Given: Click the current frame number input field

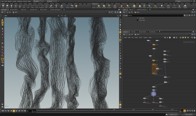Looking at the screenshot, I should [29, 111].
